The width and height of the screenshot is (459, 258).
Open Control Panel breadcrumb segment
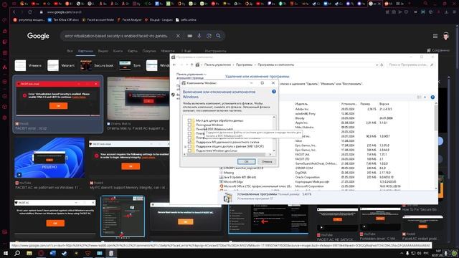[217, 64]
